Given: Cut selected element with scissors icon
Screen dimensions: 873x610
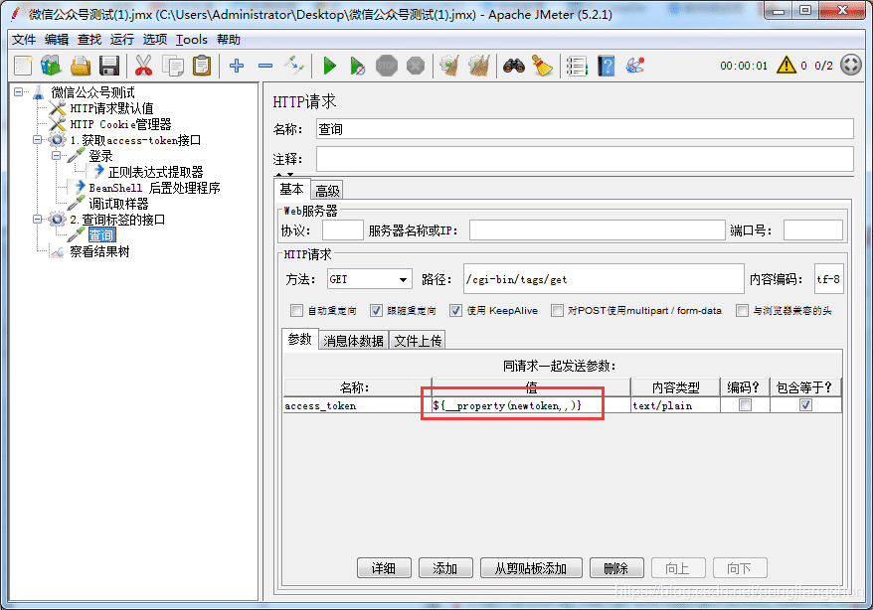Looking at the screenshot, I should (143, 66).
